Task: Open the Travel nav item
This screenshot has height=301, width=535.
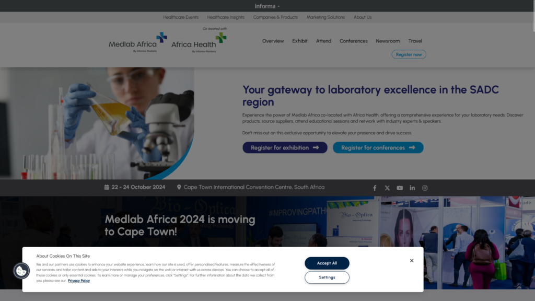Action: [415, 41]
